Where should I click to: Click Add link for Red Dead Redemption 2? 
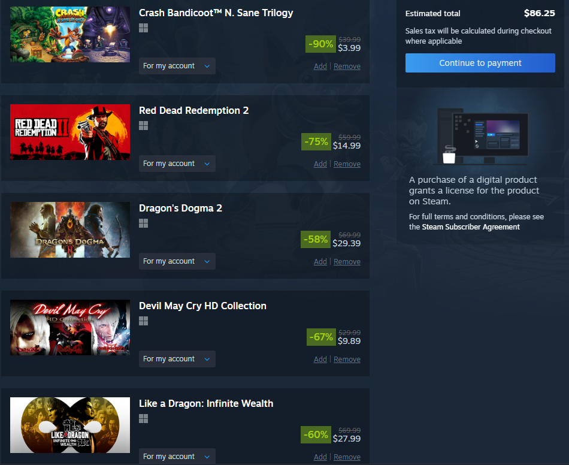click(x=320, y=164)
